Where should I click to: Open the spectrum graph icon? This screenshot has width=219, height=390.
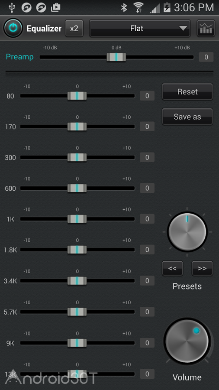coord(206,28)
